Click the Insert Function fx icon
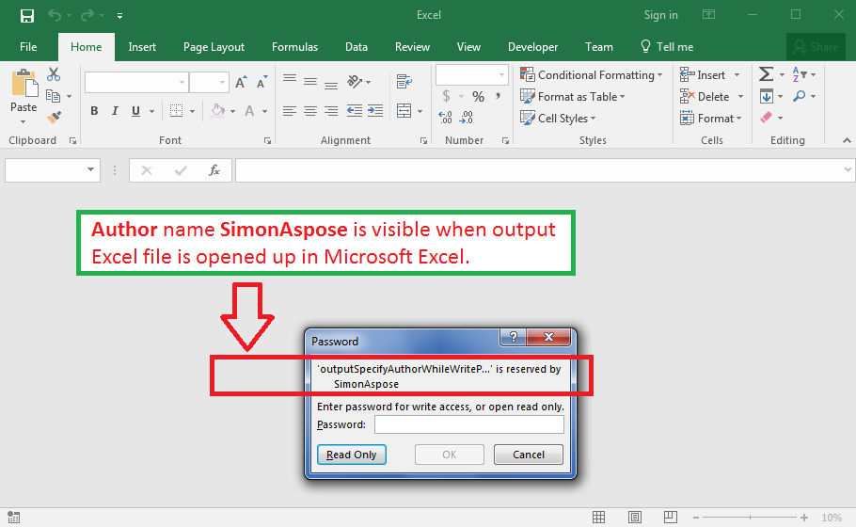Screen dimensions: 856x527 click(x=214, y=170)
